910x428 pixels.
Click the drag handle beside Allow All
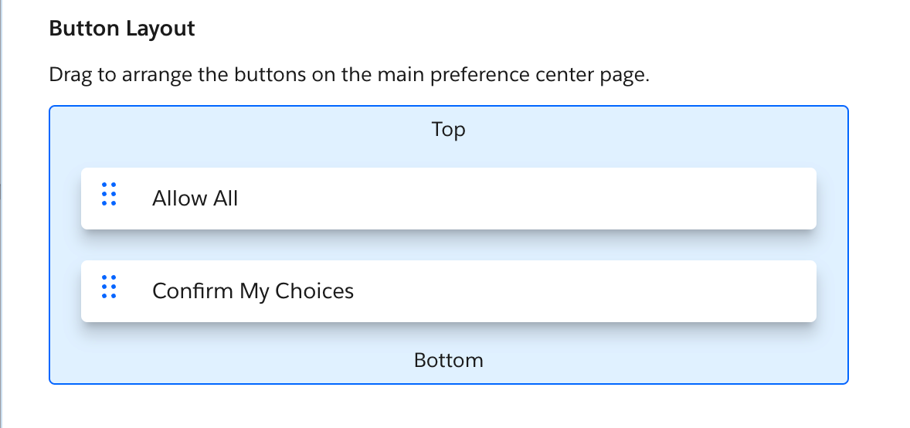coord(109,194)
